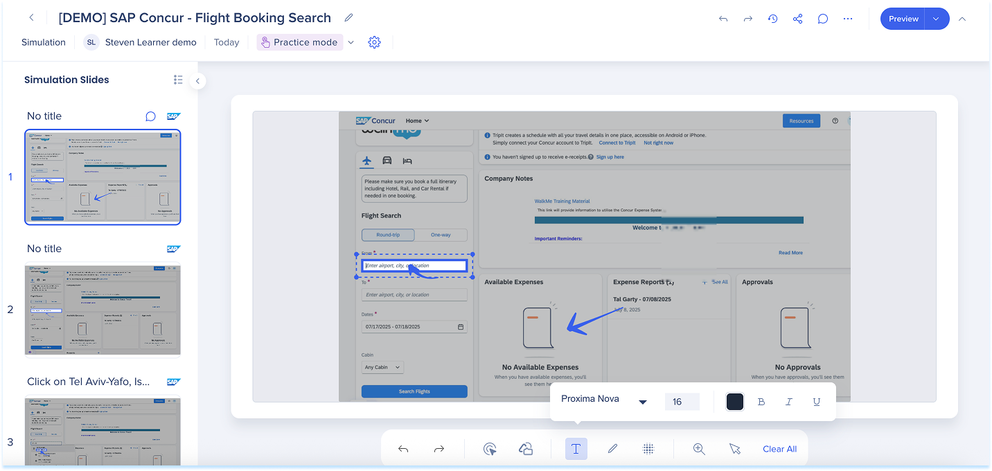This screenshot has width=992, height=471.
Task: Open simulation settings gear icon
Action: pos(375,42)
